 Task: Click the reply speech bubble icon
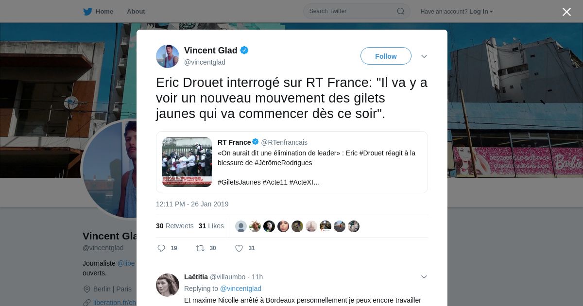click(x=161, y=248)
